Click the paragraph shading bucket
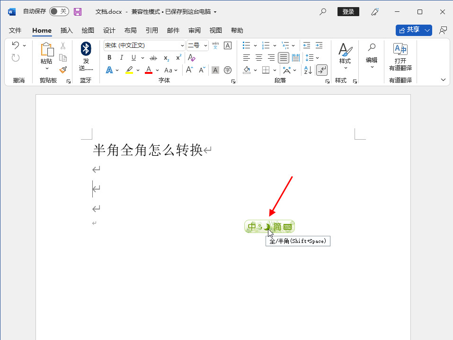Viewport: 453px width, 340px height. tap(247, 70)
